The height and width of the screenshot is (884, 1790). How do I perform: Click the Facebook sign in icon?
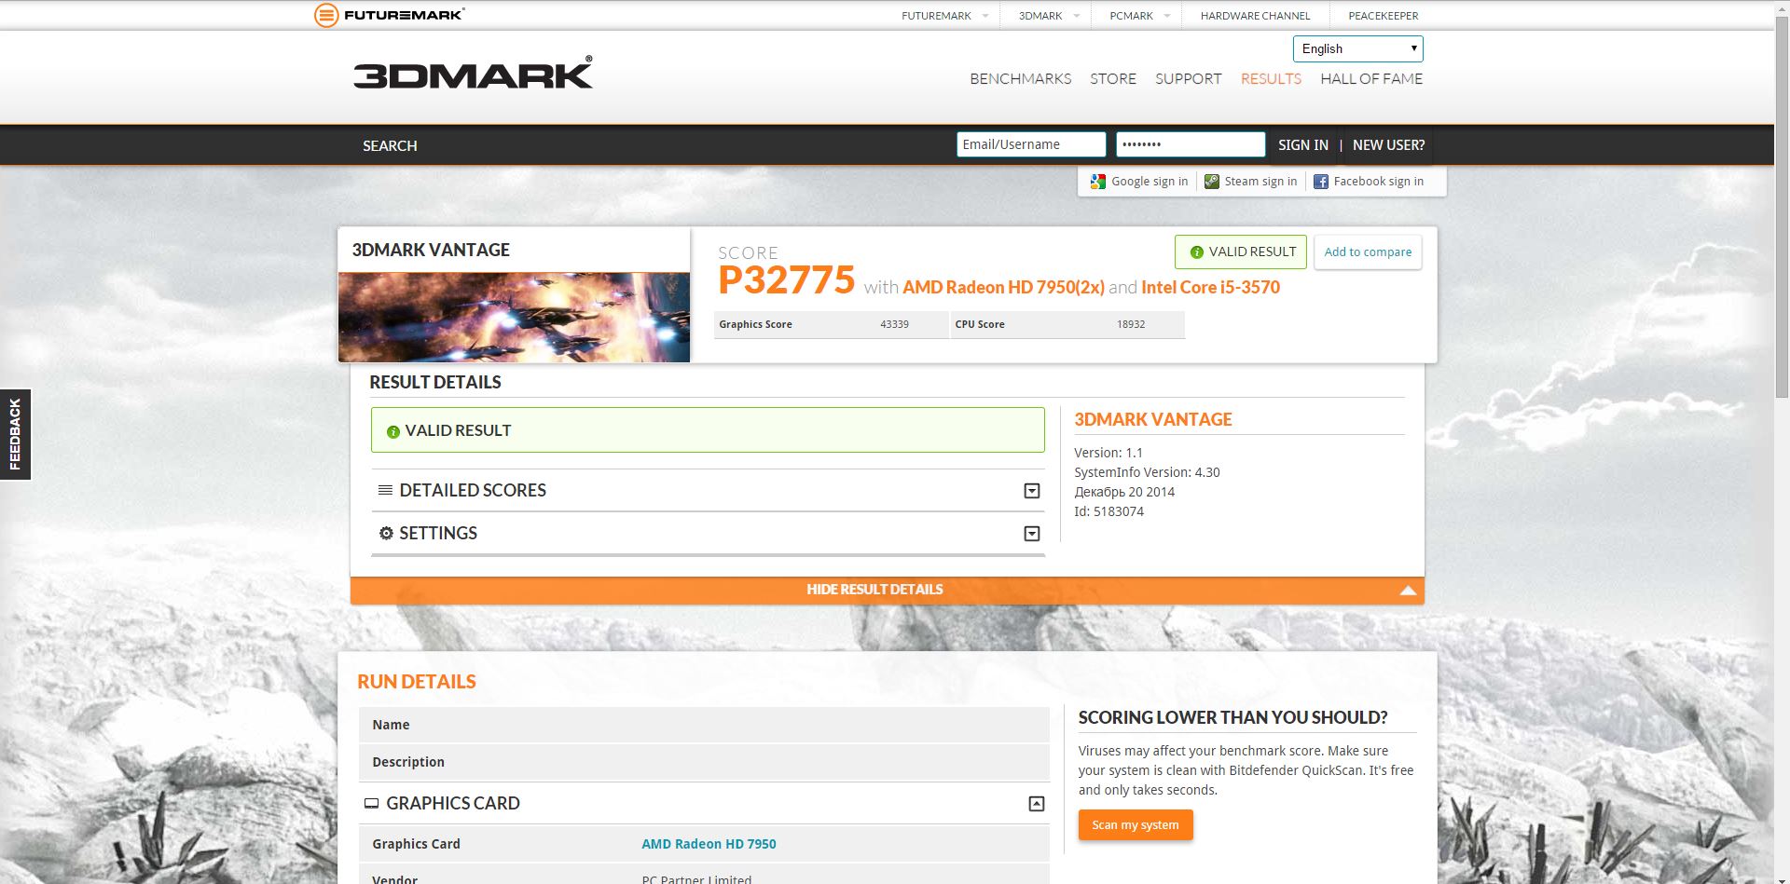pyautogui.click(x=1321, y=182)
